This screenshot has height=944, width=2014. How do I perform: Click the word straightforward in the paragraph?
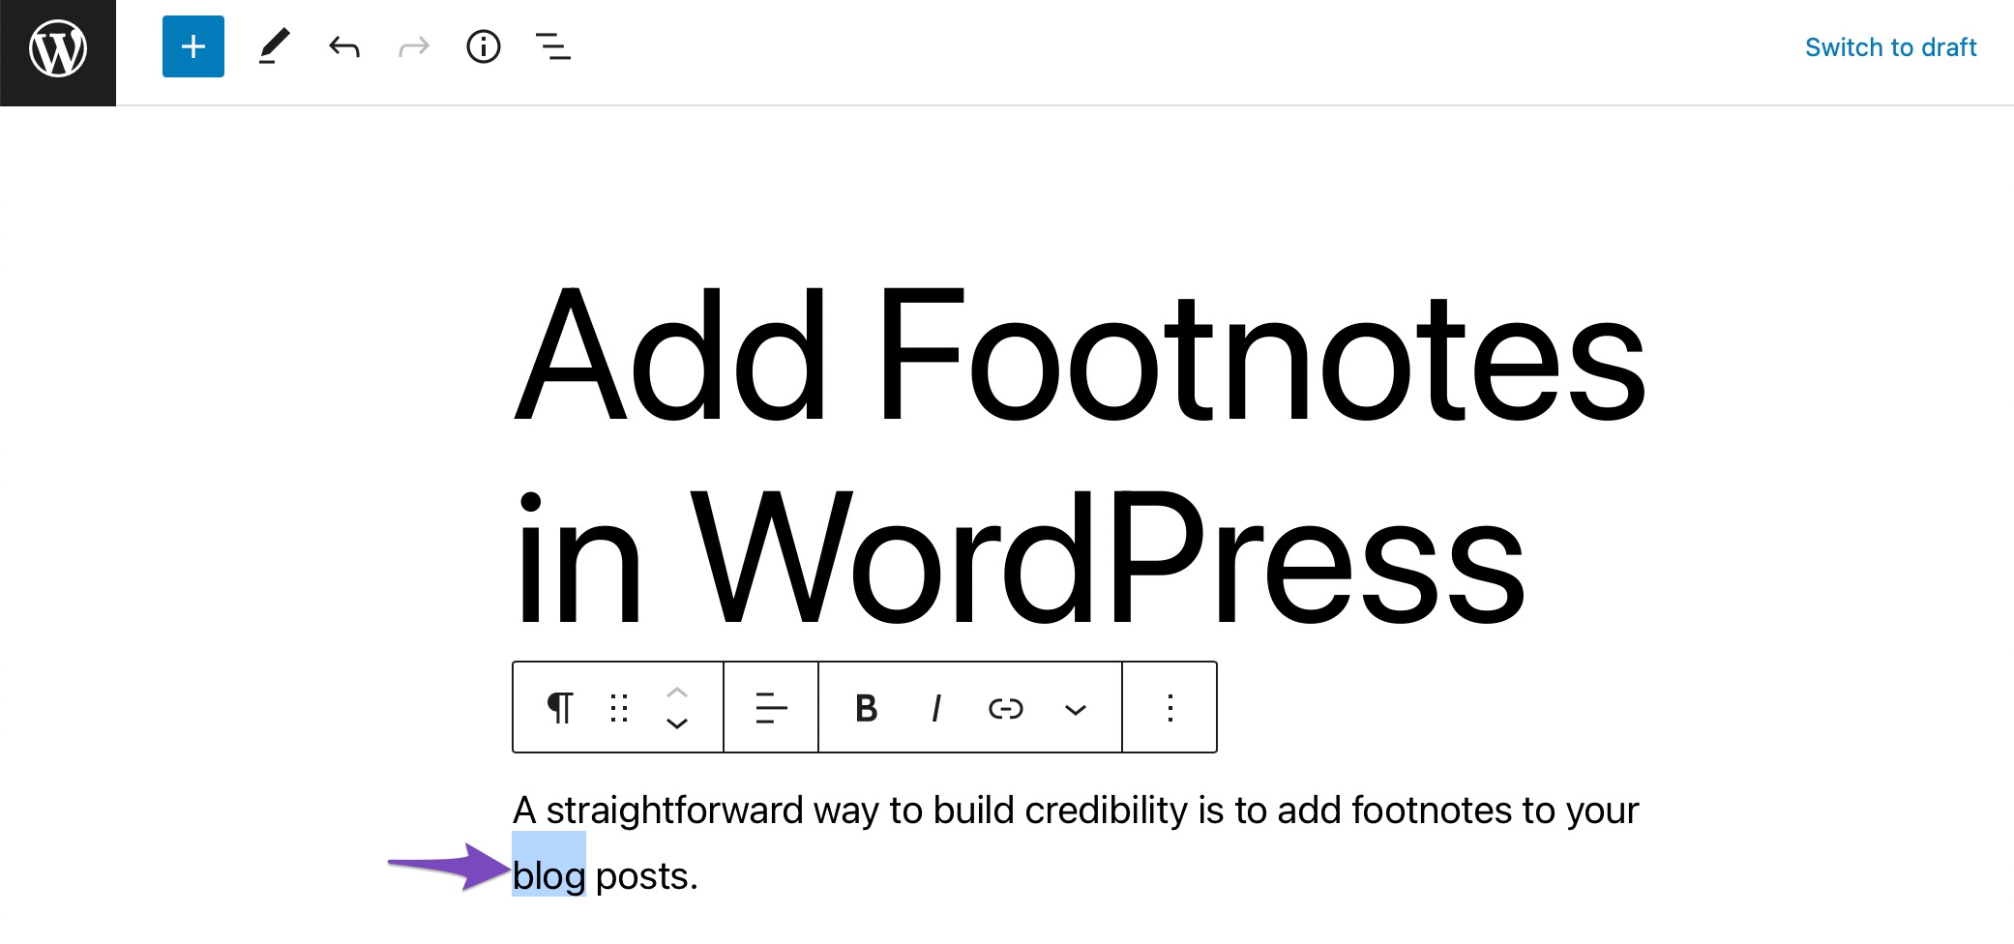tap(674, 811)
